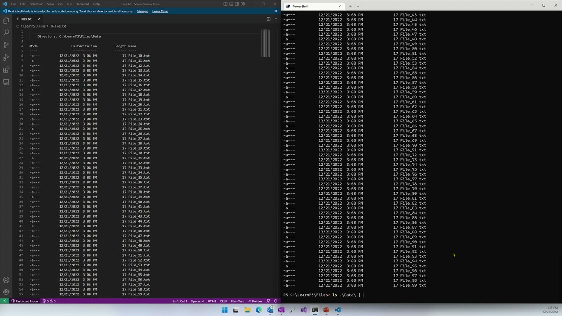The image size is (562, 316).
Task: Open the Explorer view in activity bar
Action: (6, 20)
